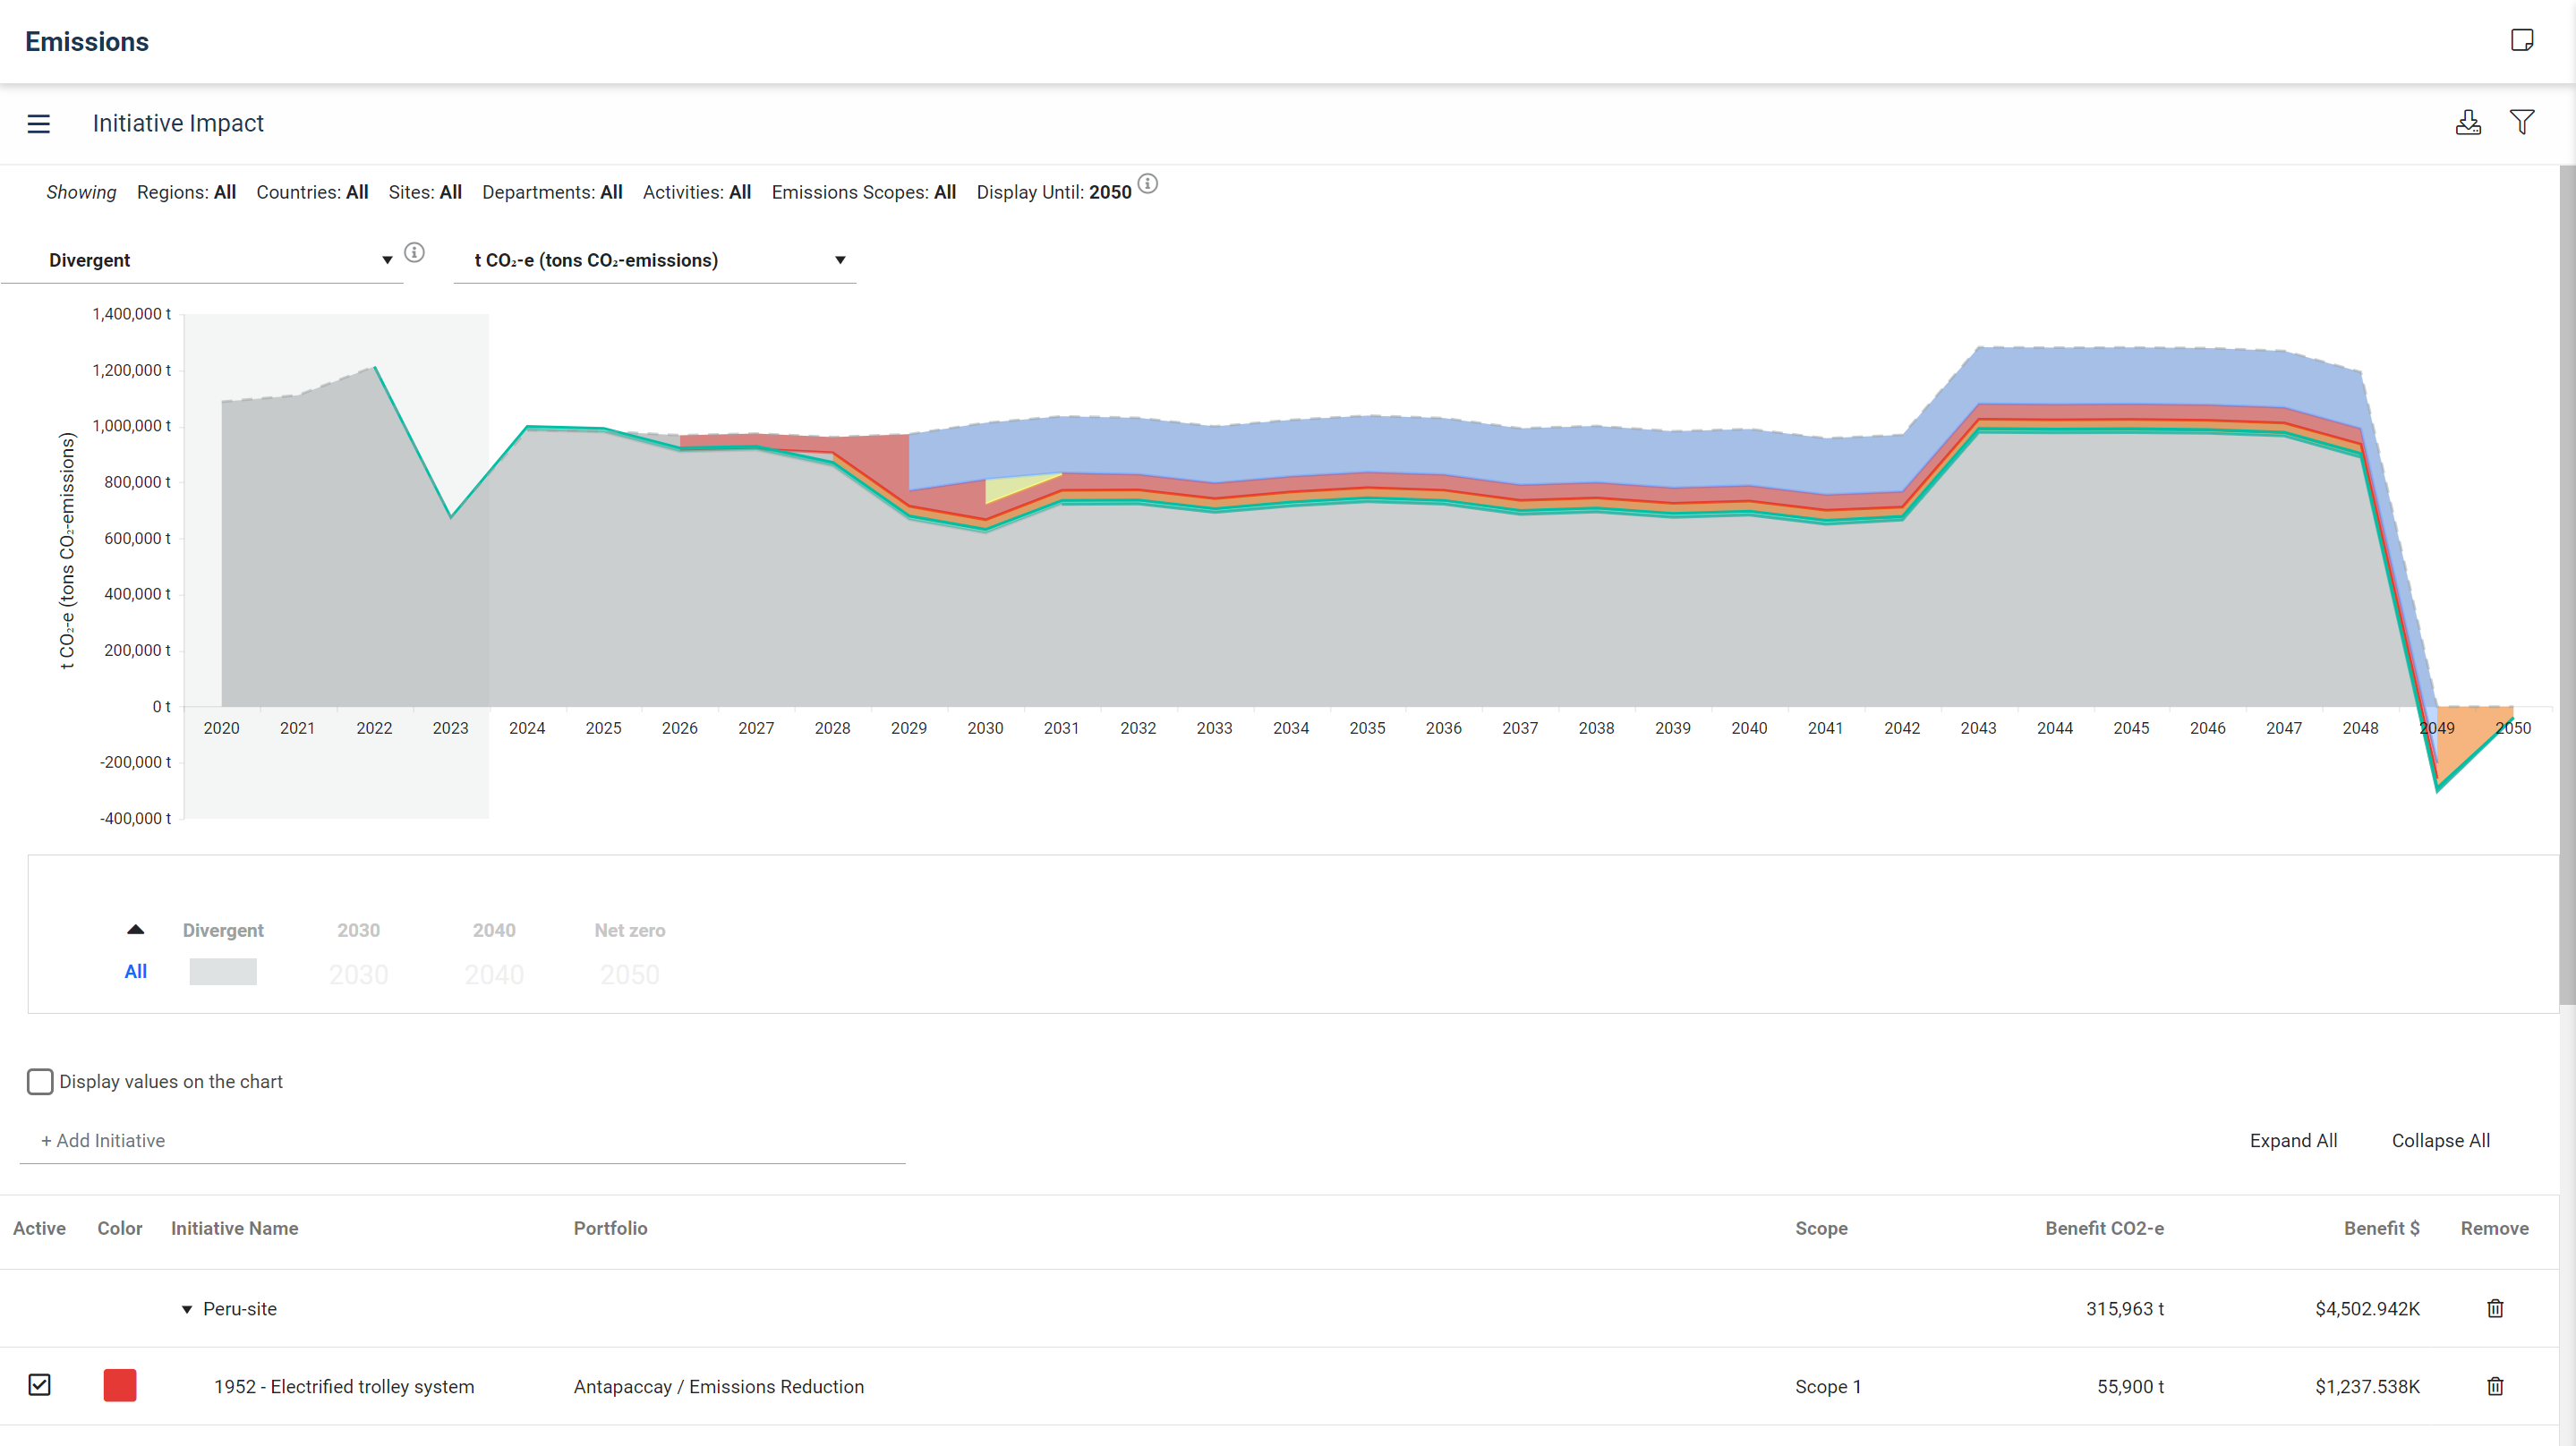Click Expand All link
2576x1446 pixels.
tap(2292, 1141)
